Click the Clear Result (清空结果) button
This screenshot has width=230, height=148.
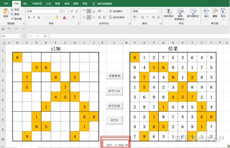point(114,106)
